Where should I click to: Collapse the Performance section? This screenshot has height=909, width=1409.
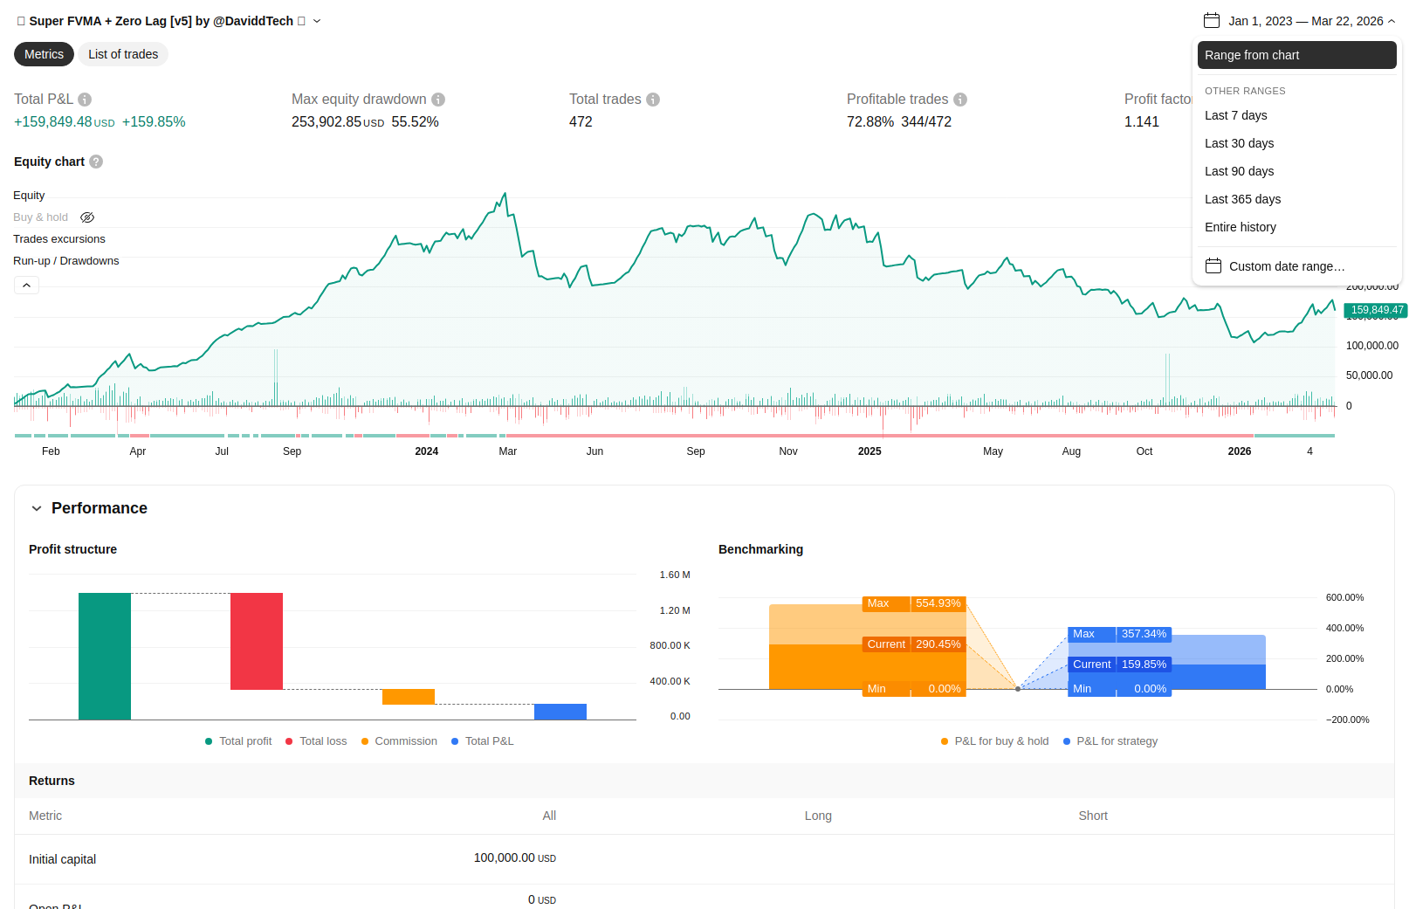click(x=37, y=508)
